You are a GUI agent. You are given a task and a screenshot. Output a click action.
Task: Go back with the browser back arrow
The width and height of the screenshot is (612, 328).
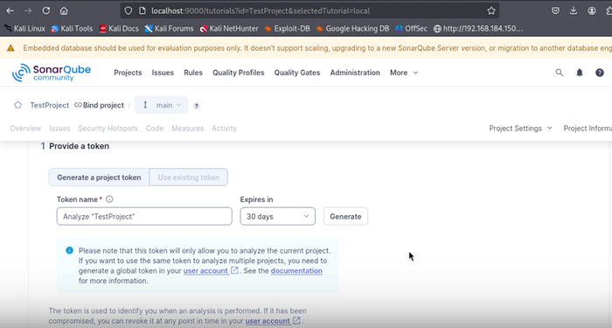coord(10,10)
